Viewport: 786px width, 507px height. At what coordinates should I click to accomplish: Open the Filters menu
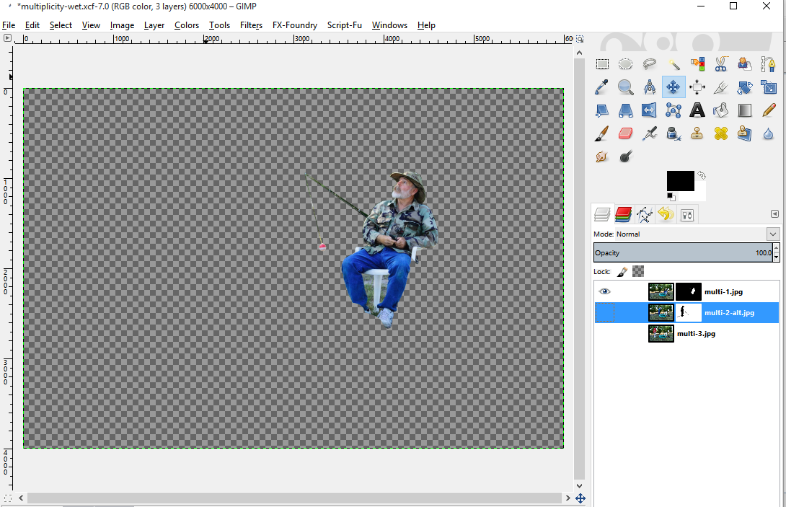click(x=251, y=25)
